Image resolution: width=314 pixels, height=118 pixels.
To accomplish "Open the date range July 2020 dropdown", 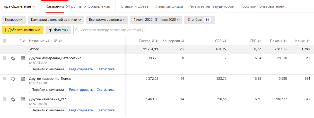I will 156,20.
